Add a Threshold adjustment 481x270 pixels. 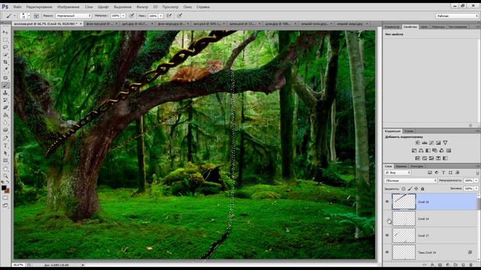coord(431,158)
